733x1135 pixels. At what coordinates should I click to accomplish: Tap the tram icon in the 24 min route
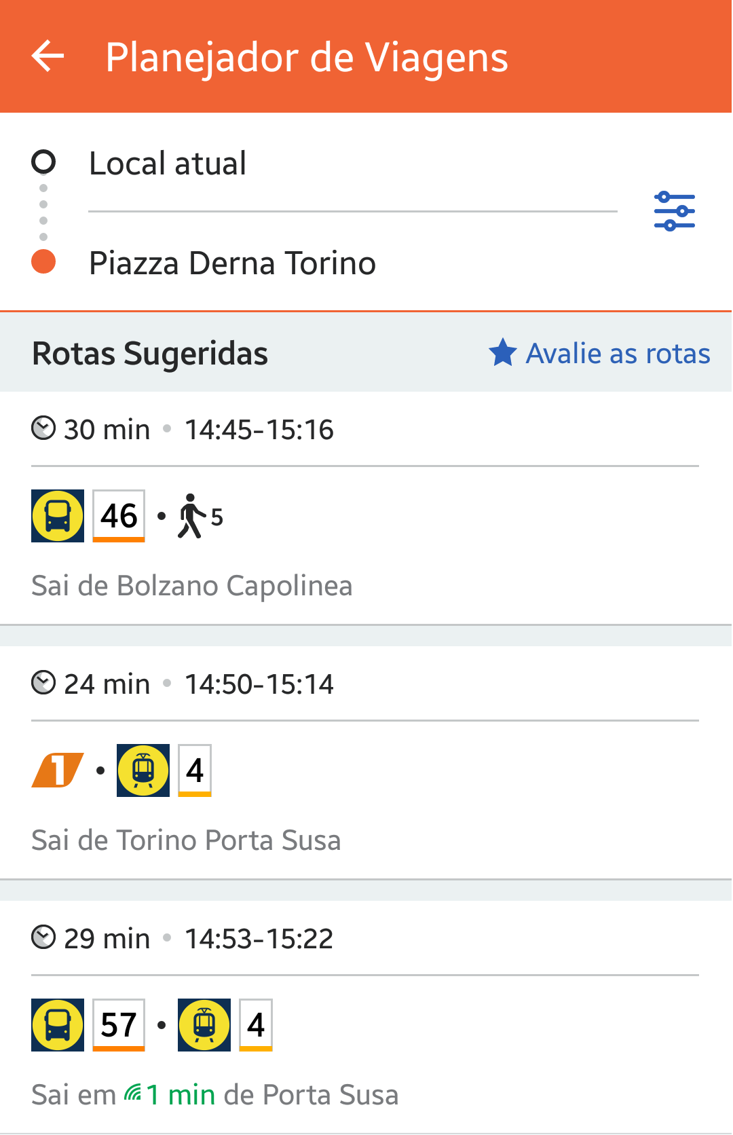(143, 770)
